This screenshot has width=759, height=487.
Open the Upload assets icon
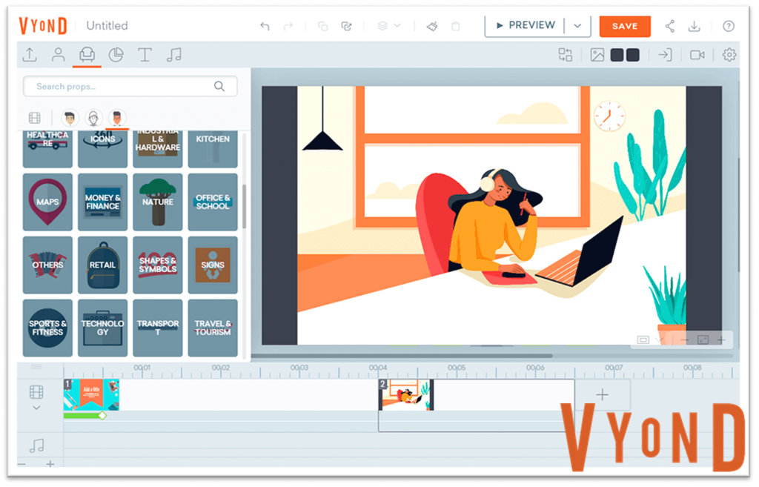click(30, 55)
